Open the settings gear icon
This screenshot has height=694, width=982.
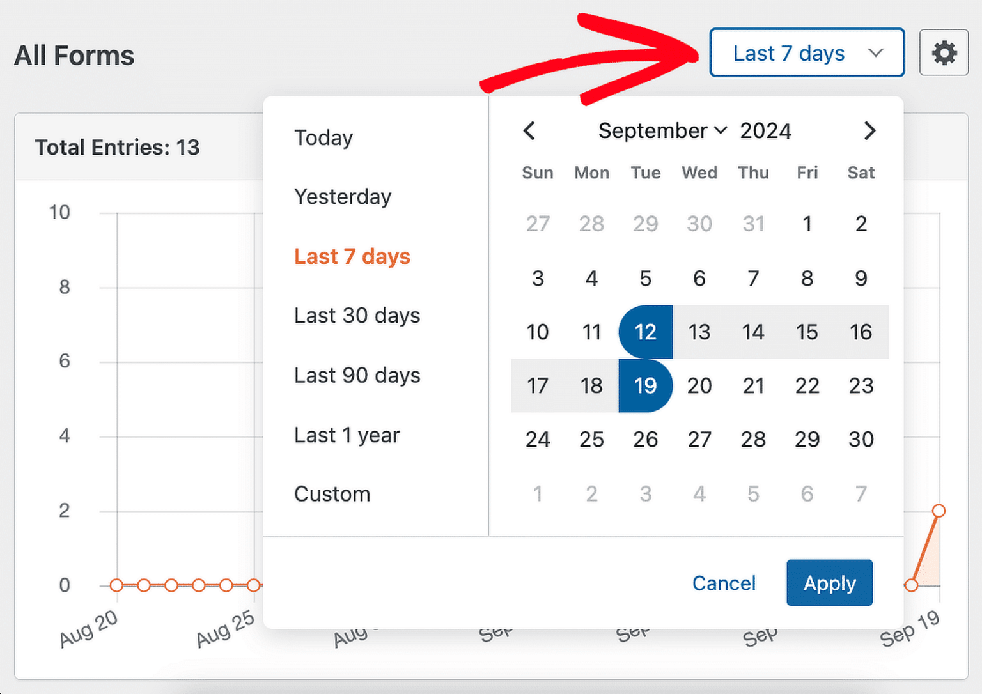[x=944, y=54]
